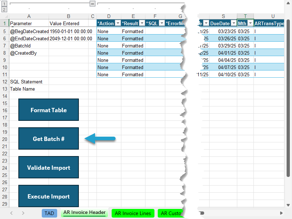
Task: Click the Format Table button
Action: pyautogui.click(x=48, y=110)
